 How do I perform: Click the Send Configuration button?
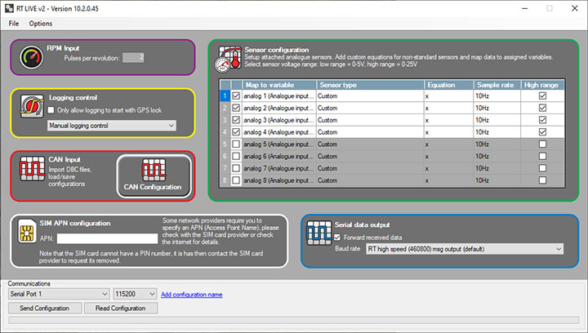click(44, 308)
